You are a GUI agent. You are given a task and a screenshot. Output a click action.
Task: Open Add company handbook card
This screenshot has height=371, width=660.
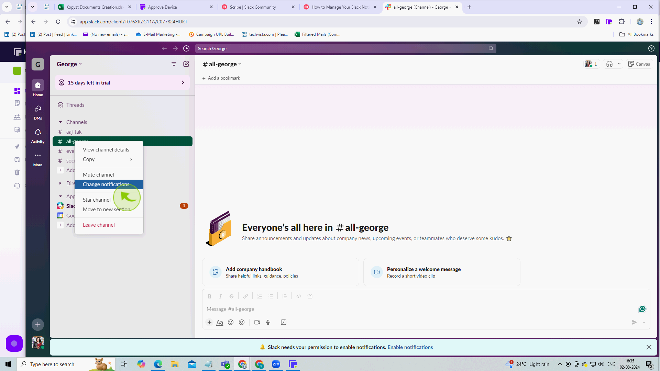coord(280,272)
